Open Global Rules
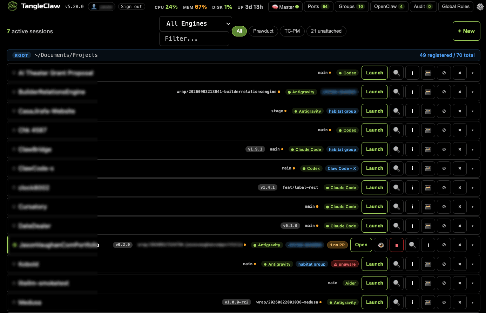 455,7
